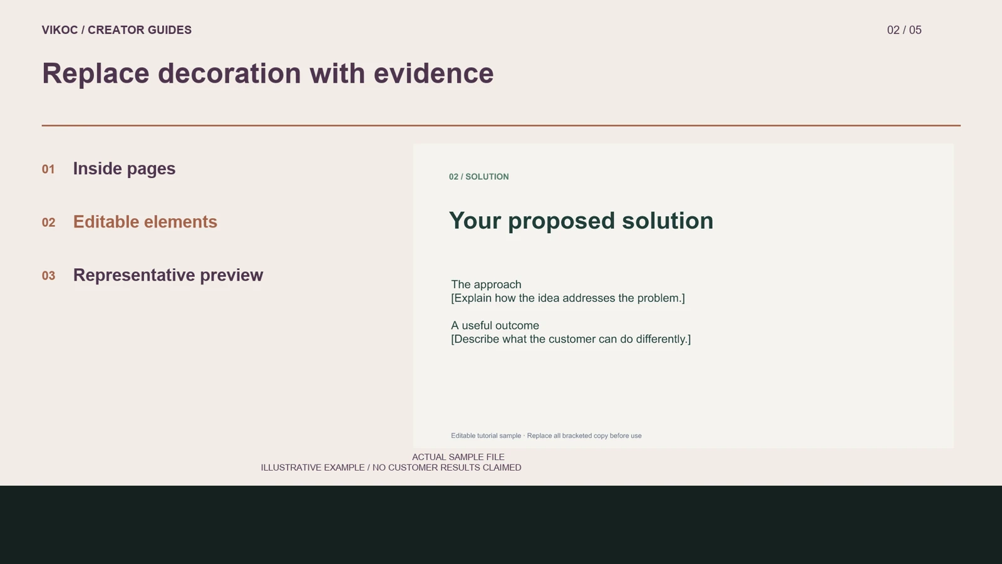Click the "02 / SOLUTION" label in preview
This screenshot has width=1002, height=564.
pos(479,177)
